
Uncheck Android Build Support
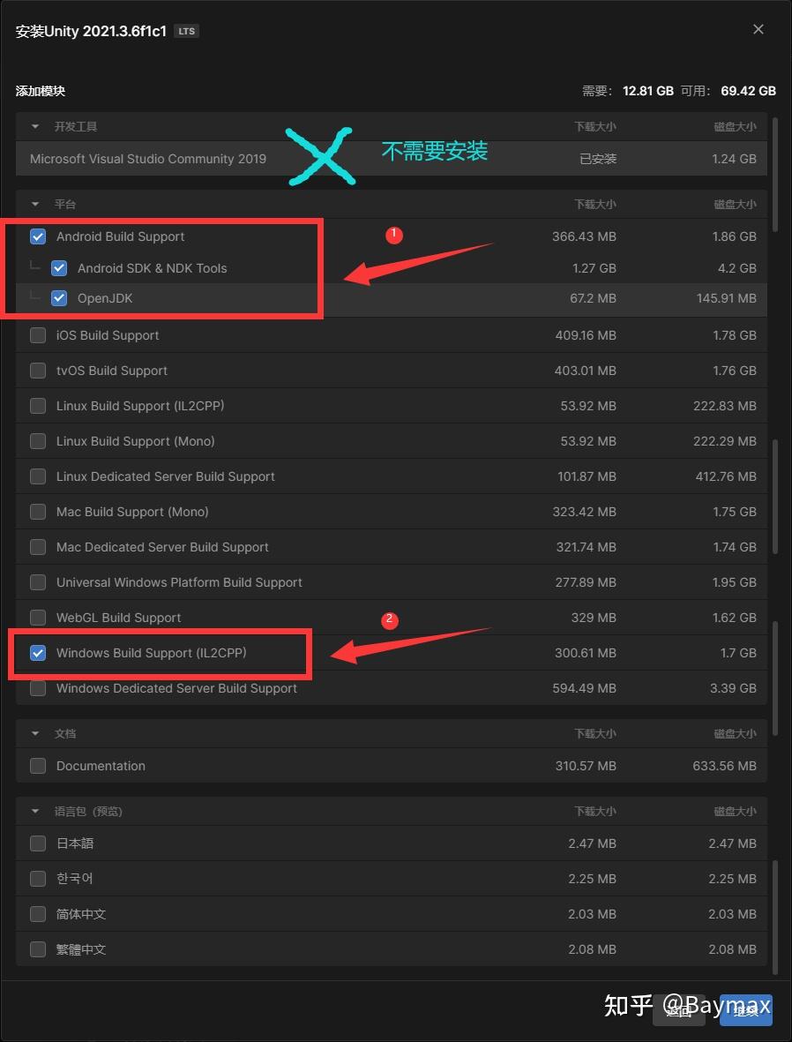tap(38, 236)
